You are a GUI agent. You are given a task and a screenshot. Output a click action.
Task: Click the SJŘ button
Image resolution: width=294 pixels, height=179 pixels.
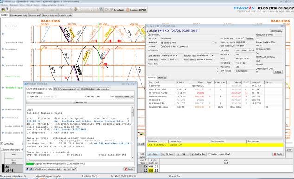click(182, 154)
